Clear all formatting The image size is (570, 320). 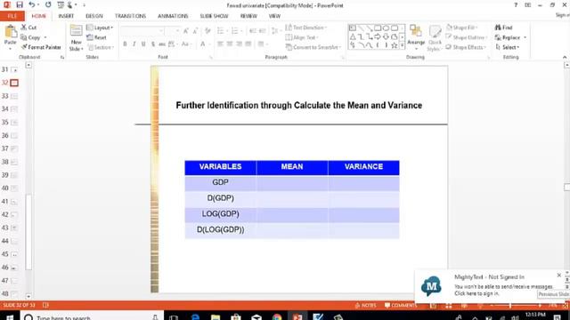[208, 31]
